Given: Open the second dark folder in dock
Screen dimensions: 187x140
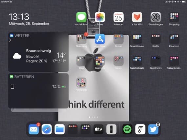Looking at the screenshot, I should [85, 129].
